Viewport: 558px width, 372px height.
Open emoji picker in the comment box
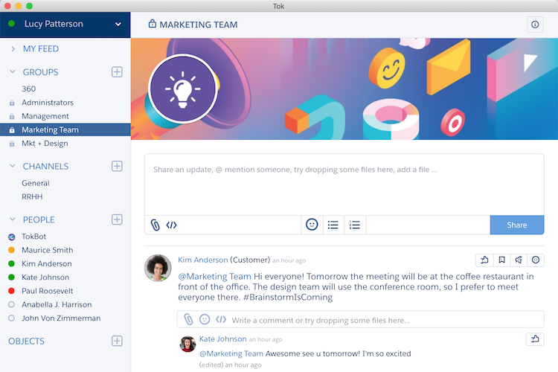tap(205, 319)
